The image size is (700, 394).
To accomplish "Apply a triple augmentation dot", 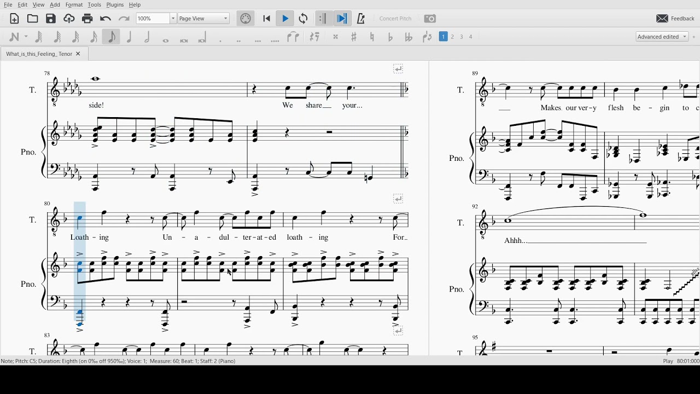I will (258, 40).
